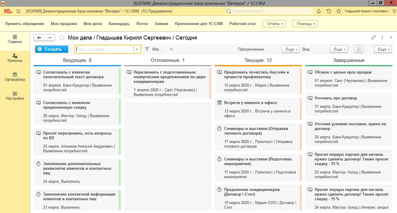Click calendar icon of Встреча у клиента в офисе
The image size is (397, 213).
point(220,103)
